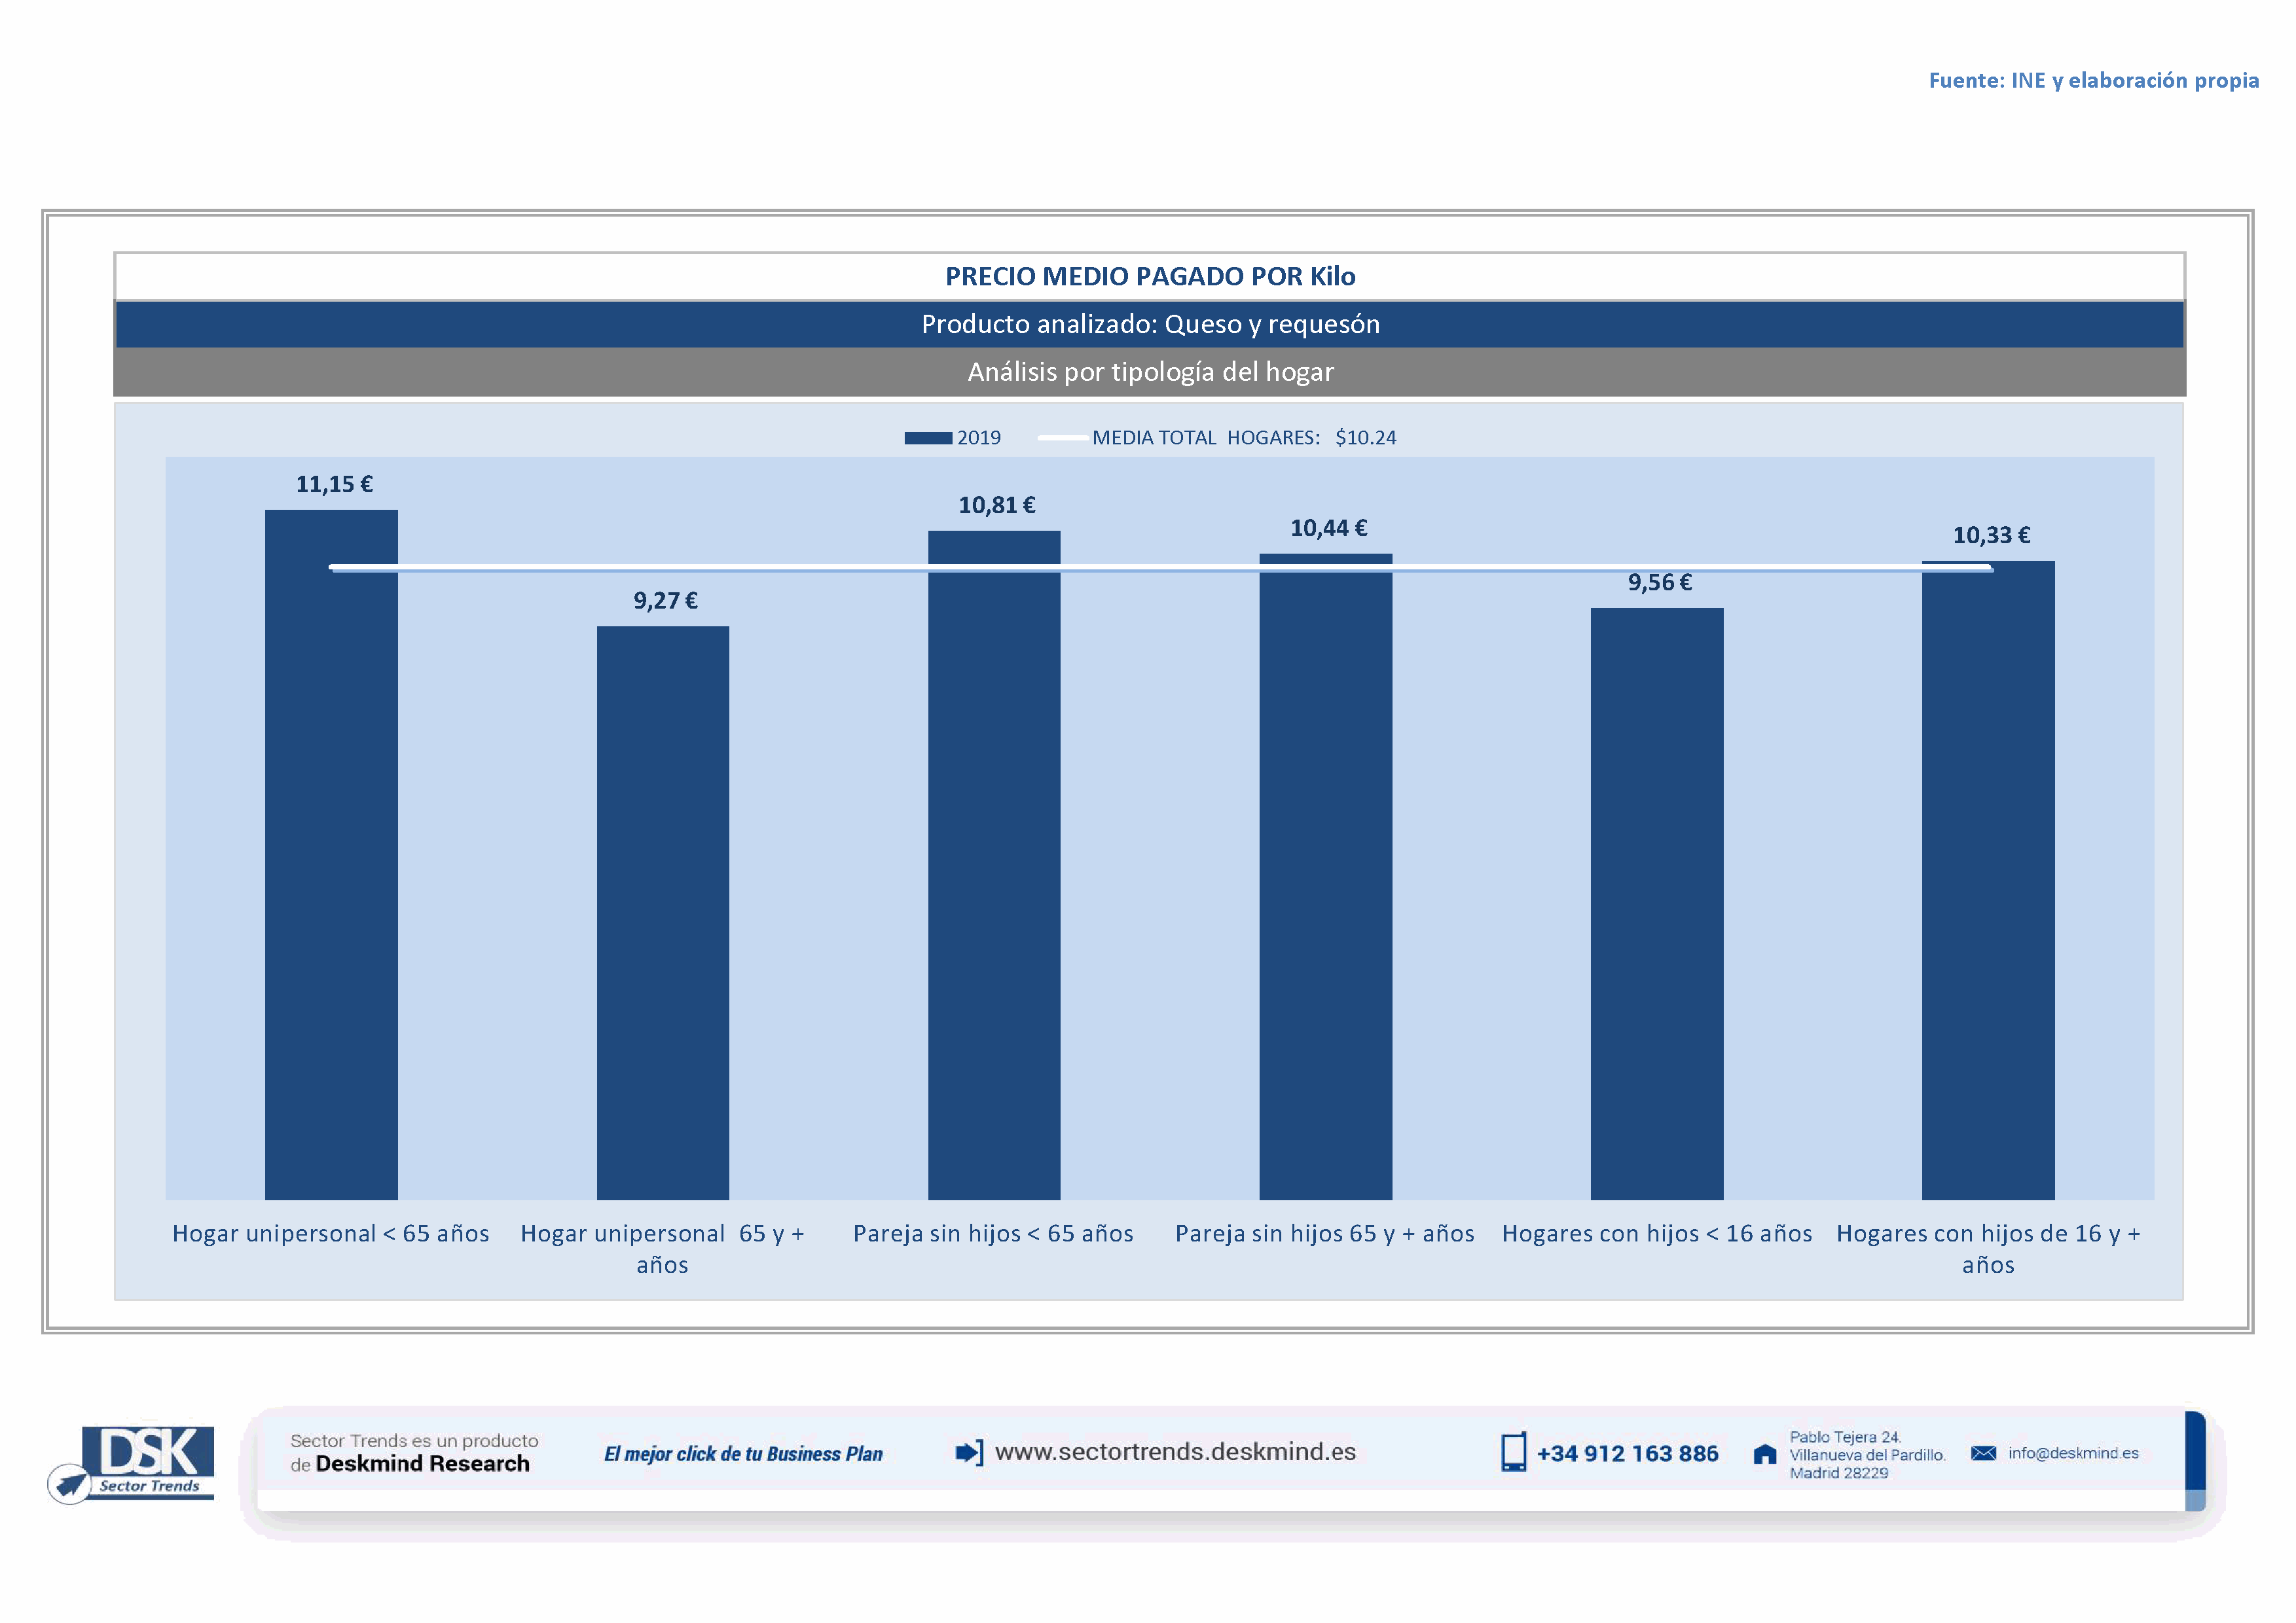
Task: Select the 9,56 € bar
Action: pos(1656,903)
